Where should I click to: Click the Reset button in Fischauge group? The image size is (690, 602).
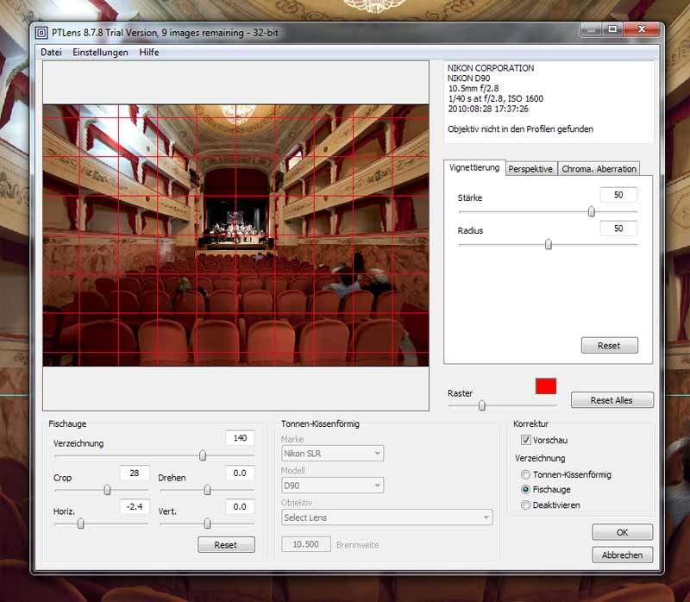[x=226, y=545]
